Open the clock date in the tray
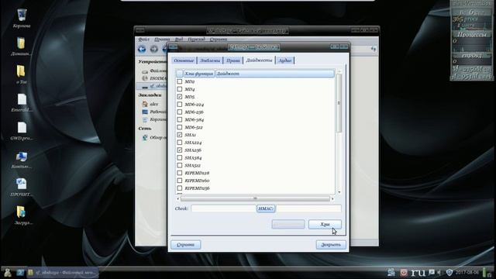This screenshot has width=496, height=279. coord(467,272)
